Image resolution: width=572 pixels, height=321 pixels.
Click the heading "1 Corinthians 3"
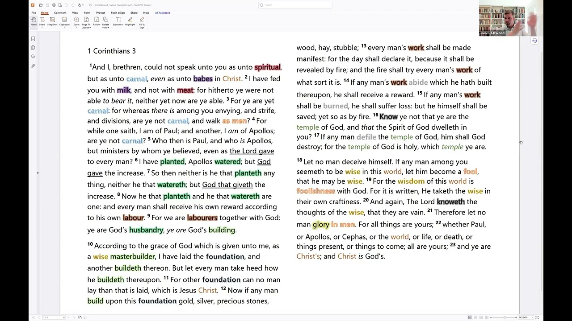click(112, 51)
